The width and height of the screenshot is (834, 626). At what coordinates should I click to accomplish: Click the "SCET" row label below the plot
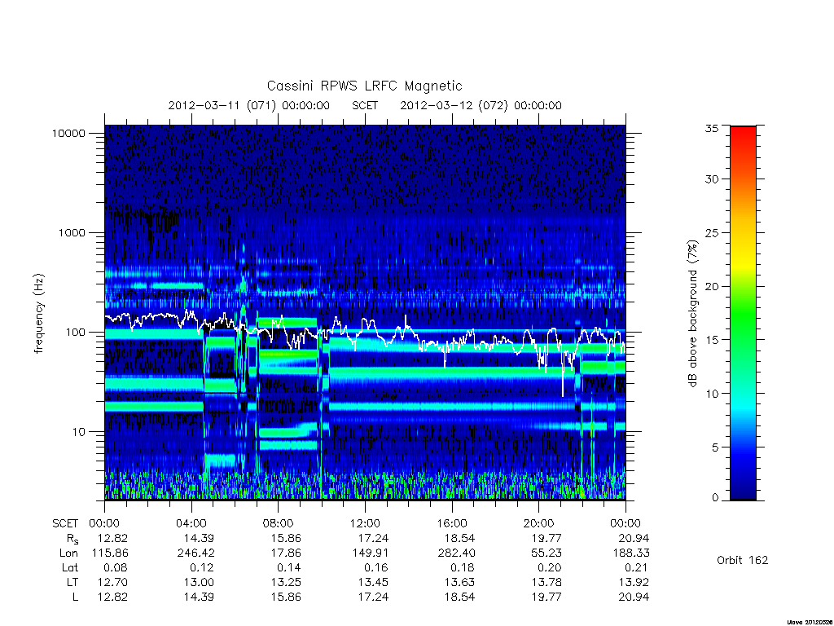pos(65,523)
